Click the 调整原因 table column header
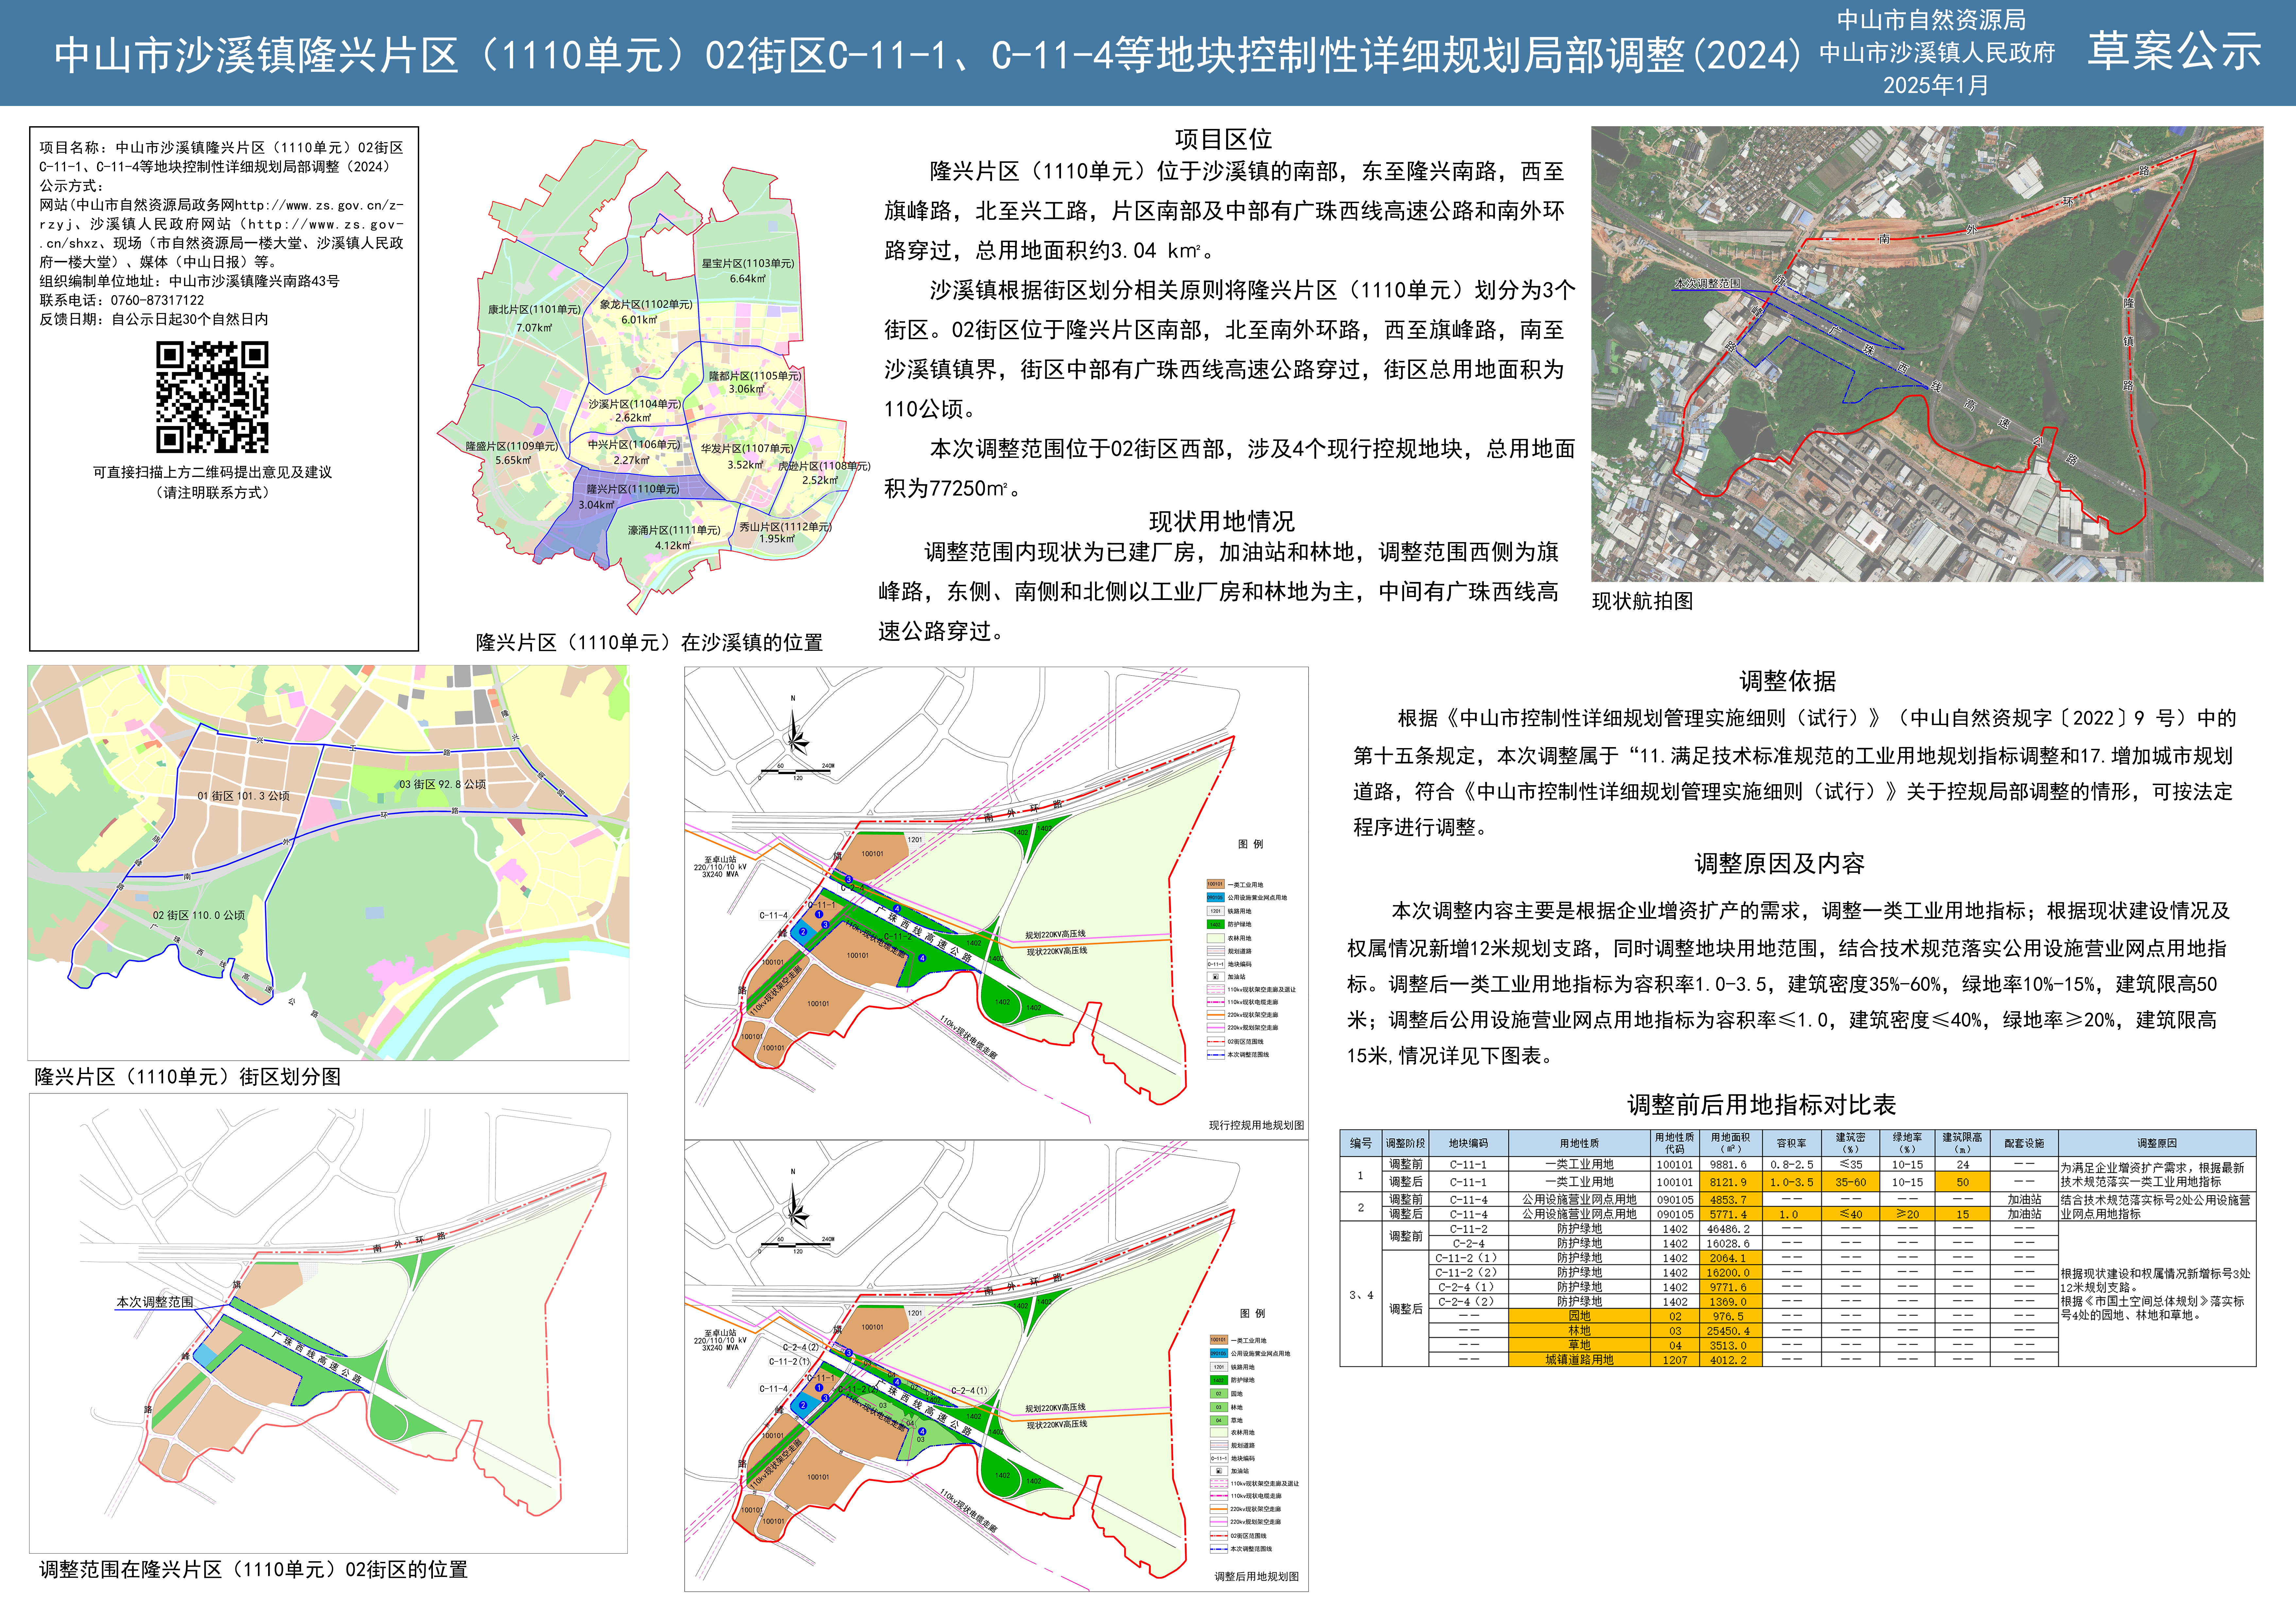The image size is (2296, 1624). (x=2157, y=1143)
